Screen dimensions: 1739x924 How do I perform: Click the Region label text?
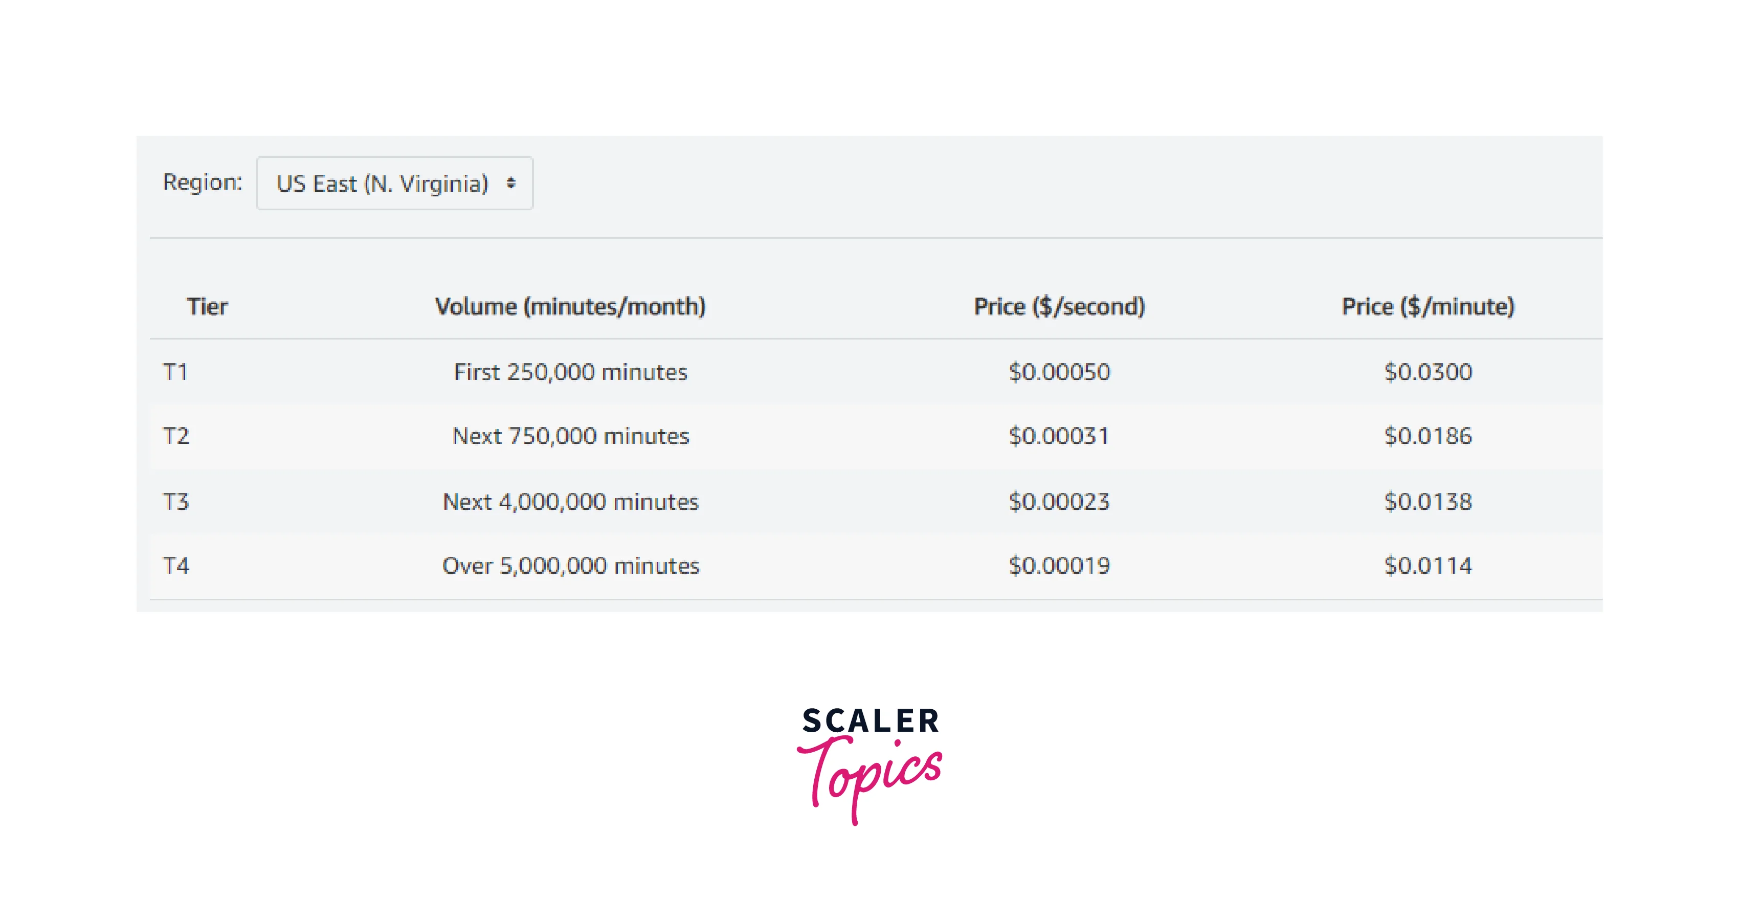[203, 182]
